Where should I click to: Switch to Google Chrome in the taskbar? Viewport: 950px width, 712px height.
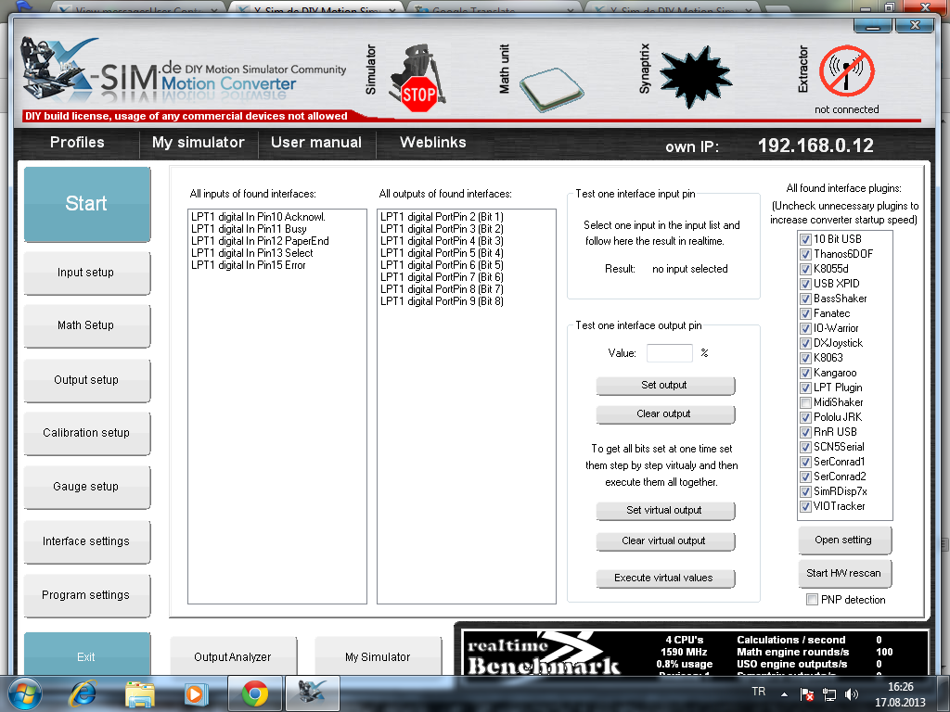254,693
